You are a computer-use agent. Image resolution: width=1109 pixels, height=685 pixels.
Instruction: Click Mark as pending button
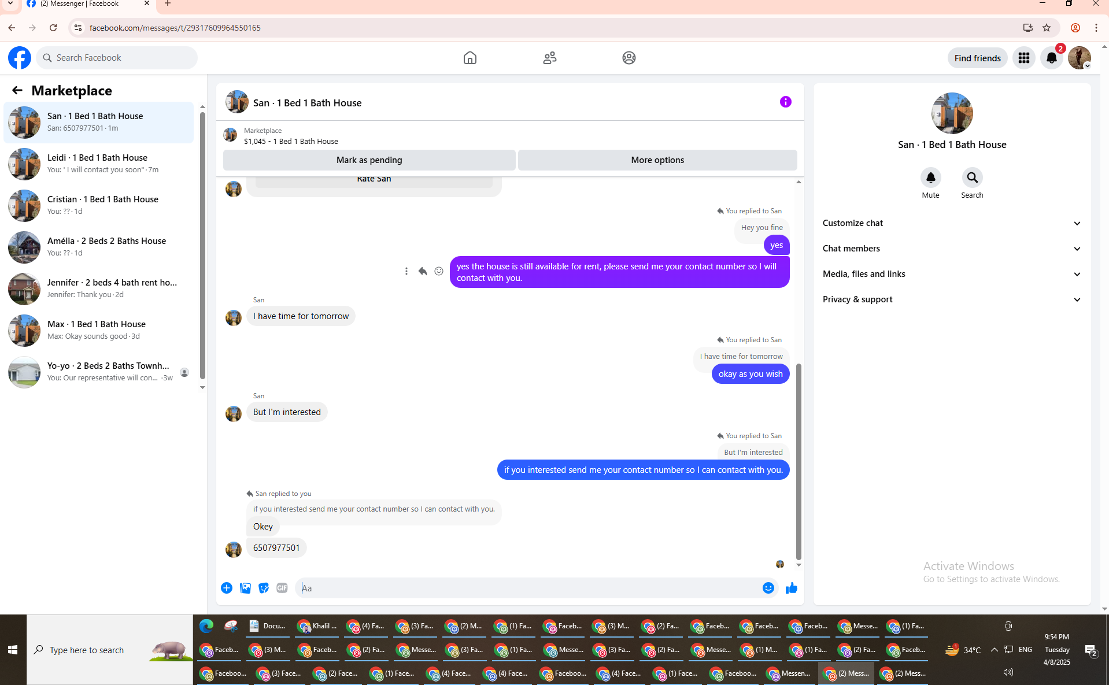tap(369, 160)
